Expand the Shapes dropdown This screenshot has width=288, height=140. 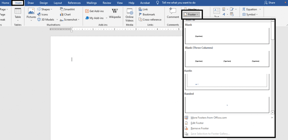(x=51, y=9)
